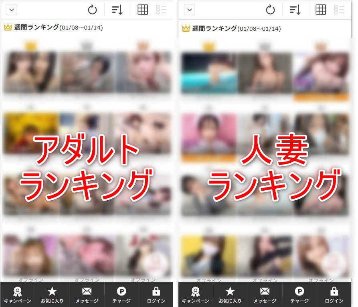Open キャンペーン tab in right panel
358x307 pixels.
tap(196, 295)
